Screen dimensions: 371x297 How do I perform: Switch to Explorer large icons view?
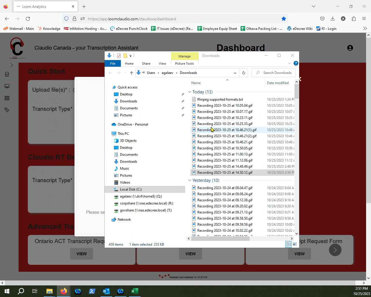295,244
